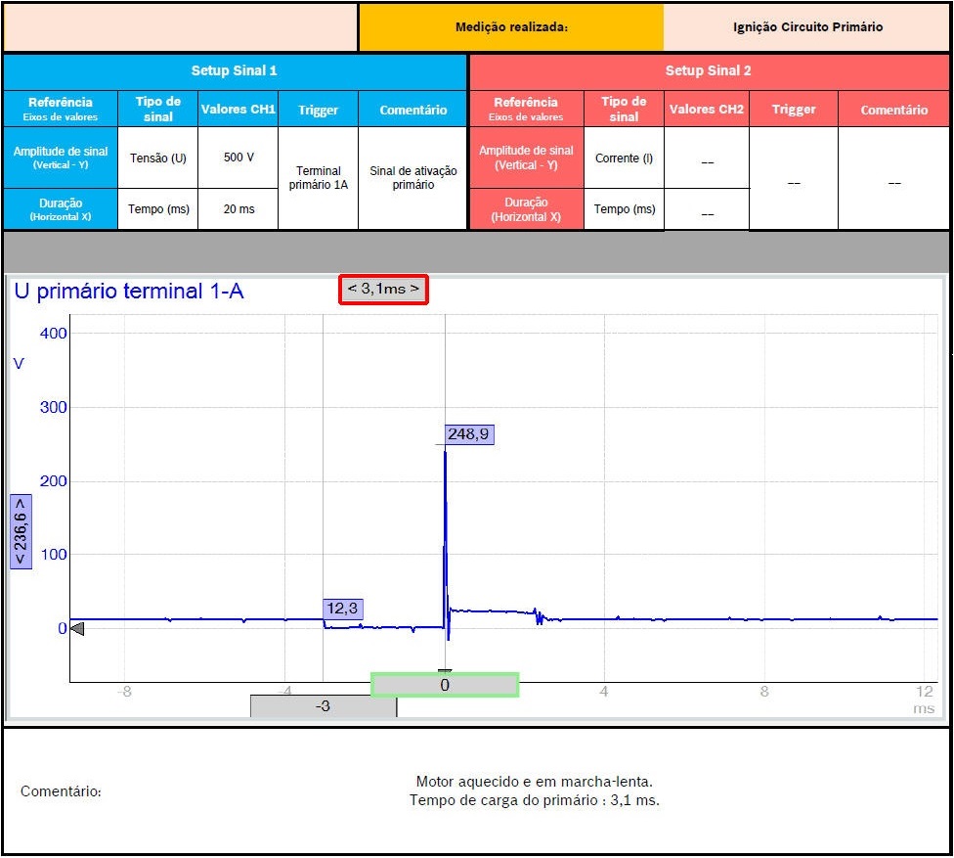Screen dimensions: 954x858
Task: Click the Corrente (I) signal type cell
Action: [624, 158]
